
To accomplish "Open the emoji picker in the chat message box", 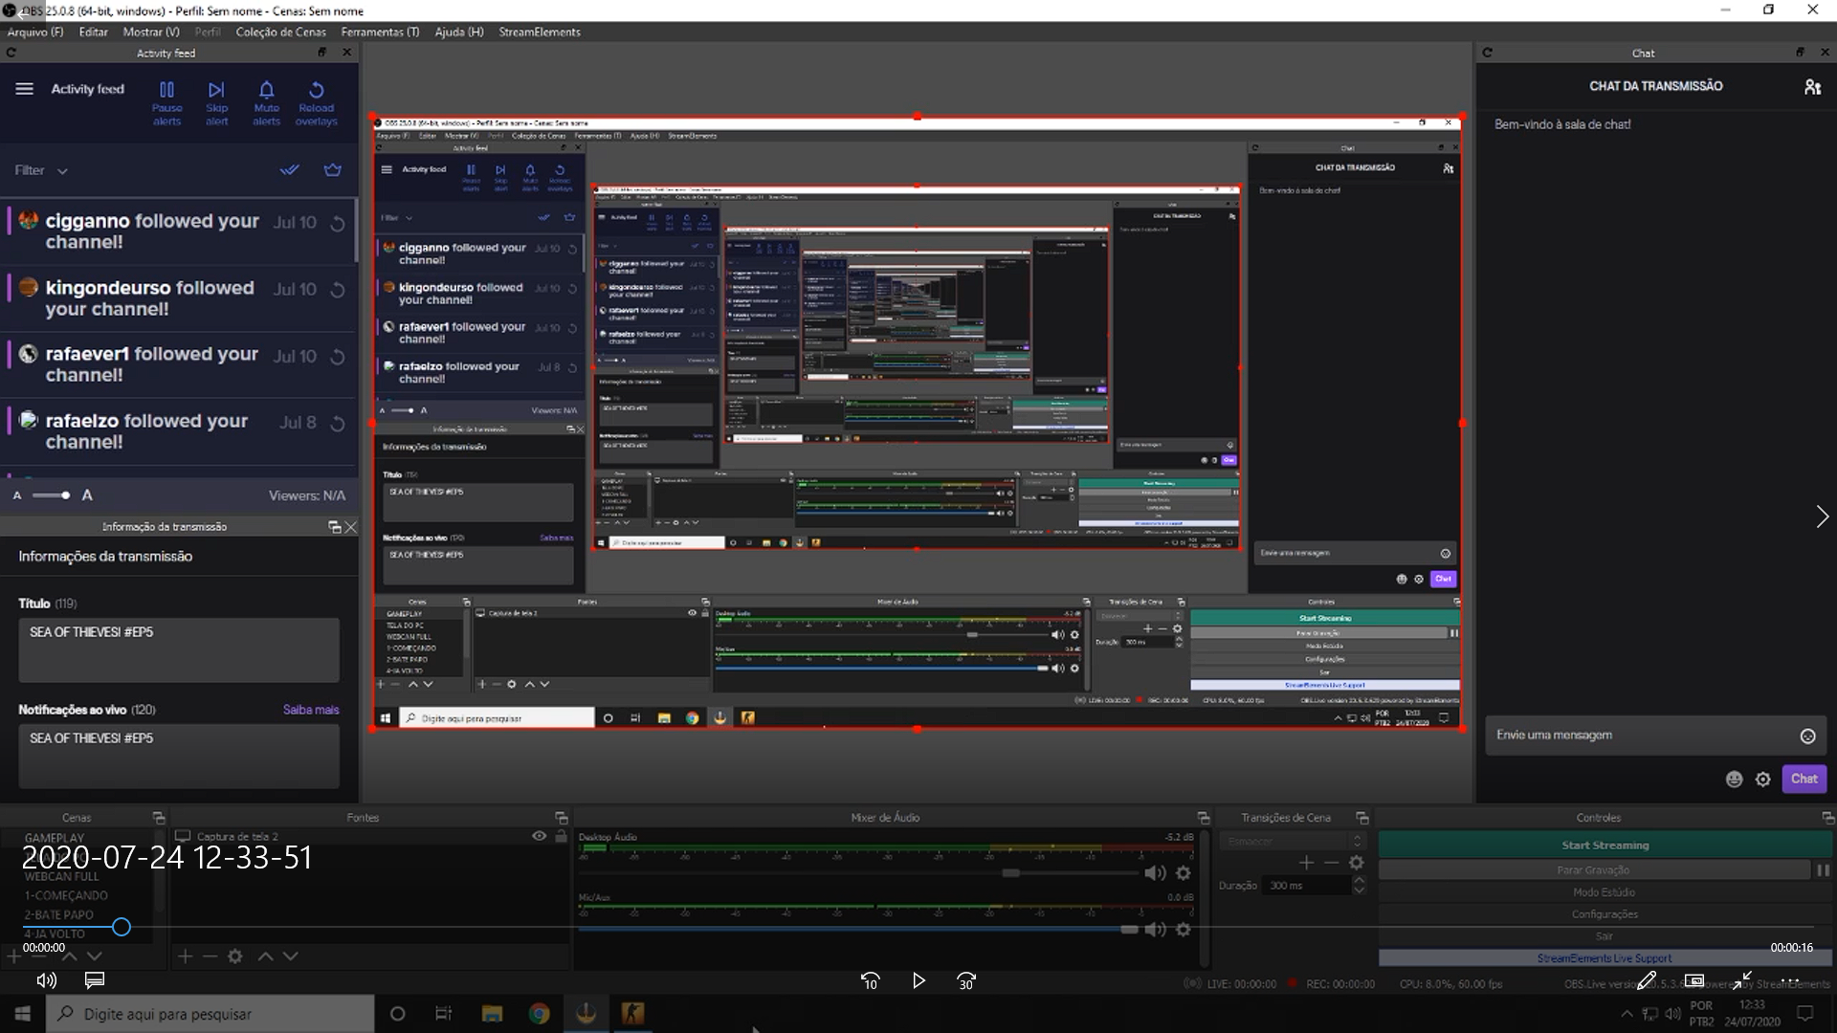I will pos(1807,736).
